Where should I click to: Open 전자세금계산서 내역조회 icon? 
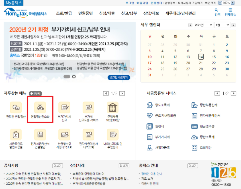pyautogui.click(x=89, y=135)
